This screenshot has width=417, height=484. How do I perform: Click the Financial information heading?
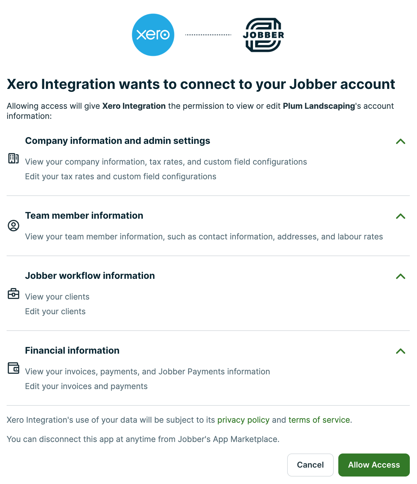(x=72, y=350)
